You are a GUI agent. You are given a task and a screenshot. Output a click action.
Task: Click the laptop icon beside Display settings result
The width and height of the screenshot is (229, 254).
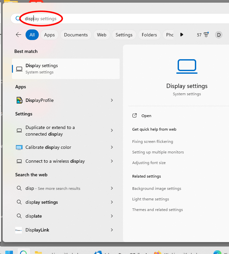tap(19, 69)
